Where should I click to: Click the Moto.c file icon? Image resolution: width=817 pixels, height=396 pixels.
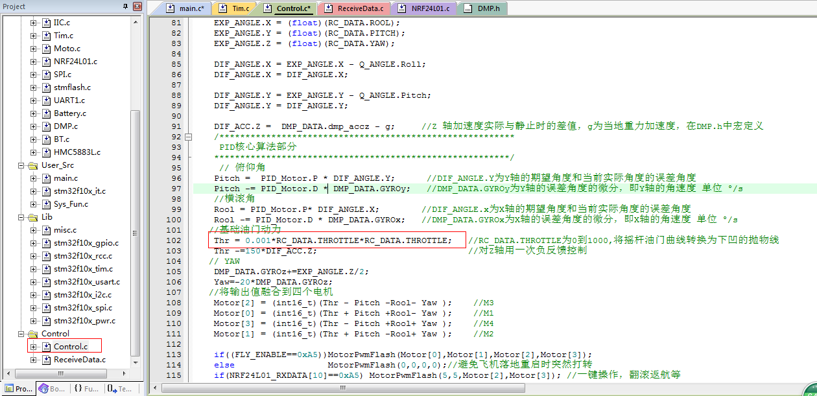pos(46,49)
